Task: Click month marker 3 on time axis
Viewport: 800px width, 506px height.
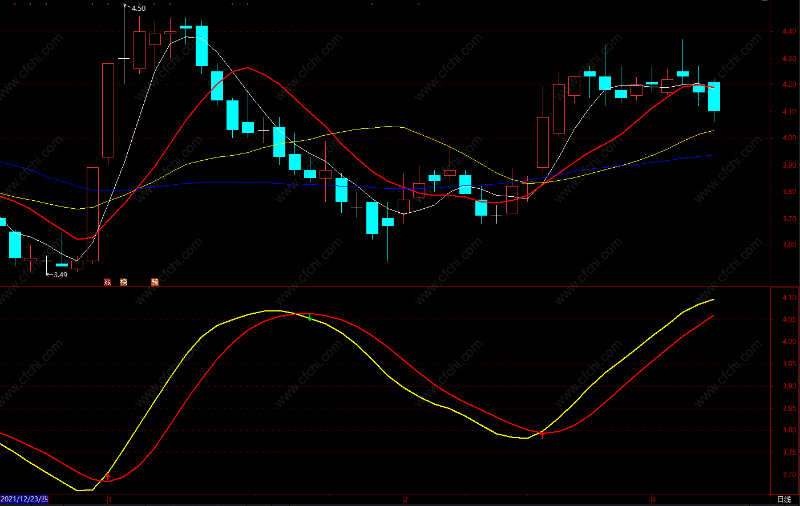Action: click(654, 500)
